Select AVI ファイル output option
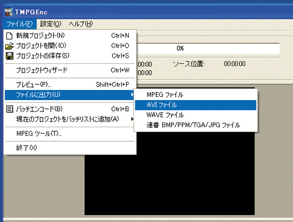The image size is (293, 222). (x=196, y=105)
